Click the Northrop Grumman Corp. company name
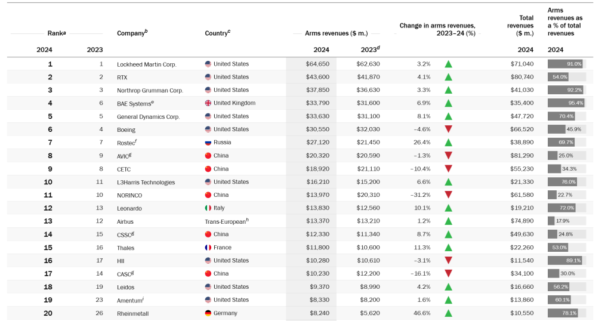This screenshot has width=611, height=321. pos(150,91)
